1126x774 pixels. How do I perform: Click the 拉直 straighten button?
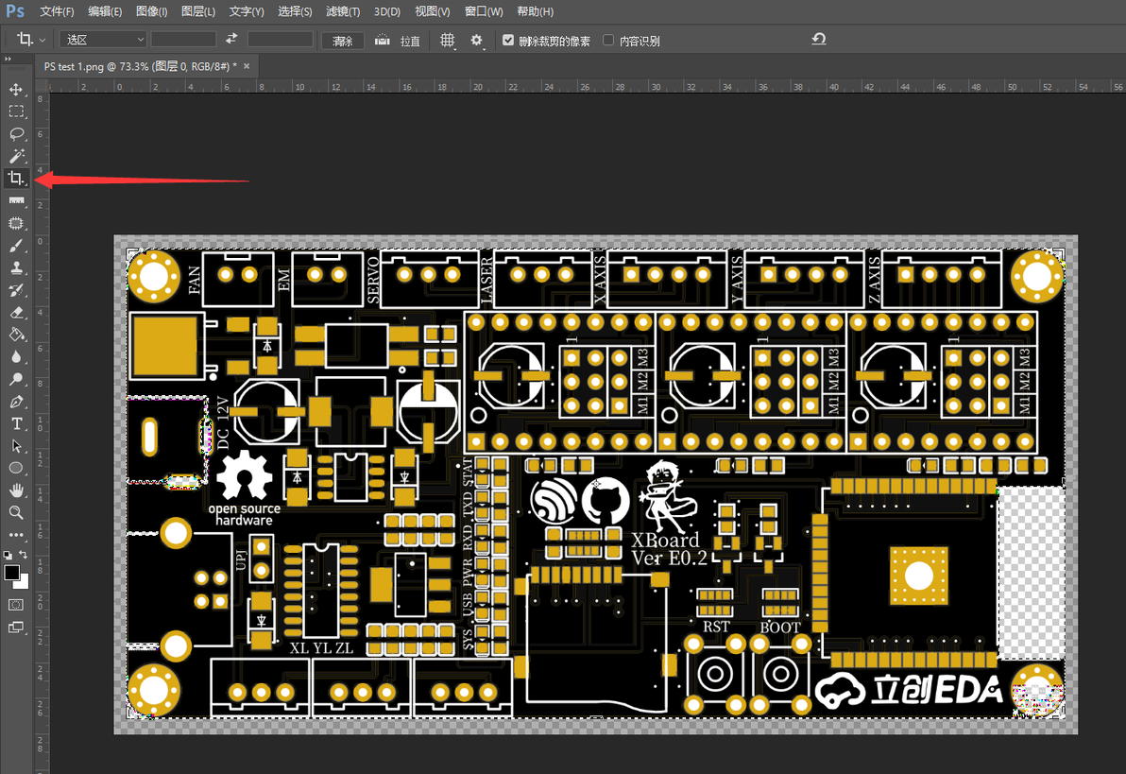pos(398,41)
